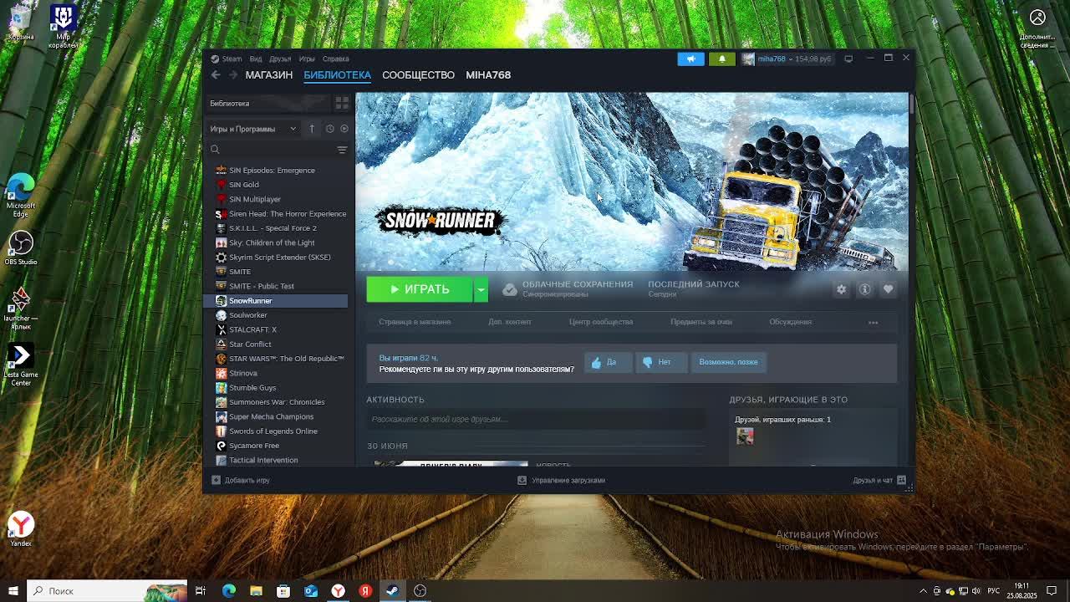Viewport: 1070px width, 602px height.
Task: Open the Справка menu
Action: coord(336,59)
